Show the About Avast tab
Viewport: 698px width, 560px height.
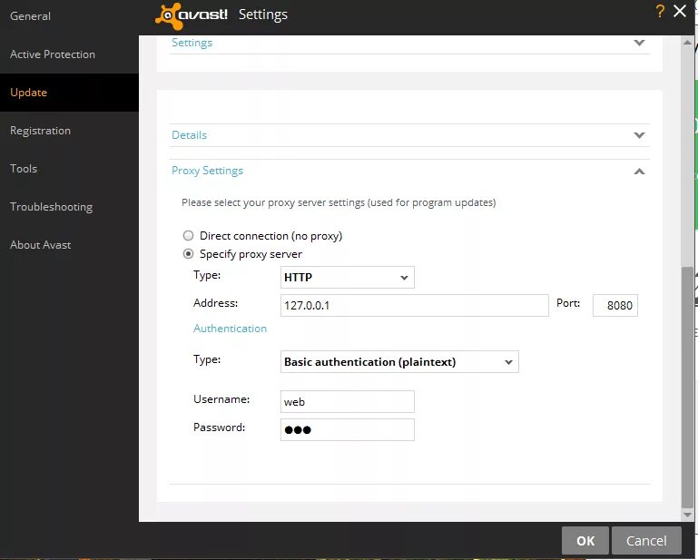click(x=41, y=245)
